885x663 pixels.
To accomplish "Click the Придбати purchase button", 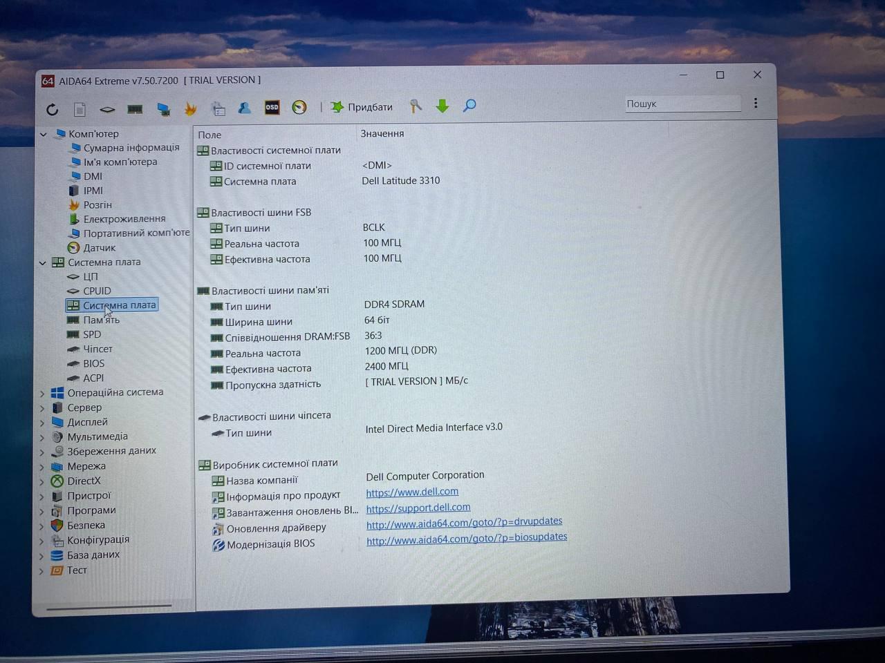I will pos(362,107).
